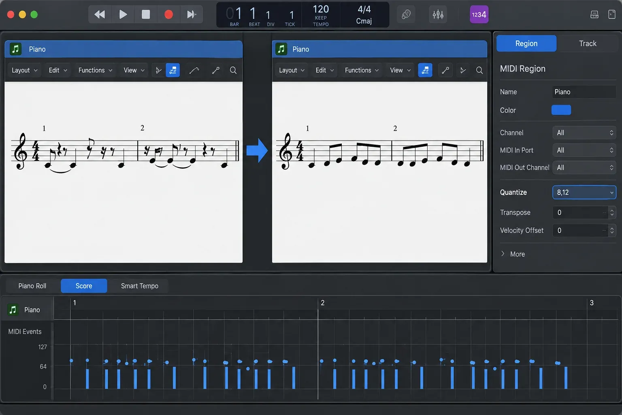Open the mixer sliders icon

pyautogui.click(x=438, y=15)
